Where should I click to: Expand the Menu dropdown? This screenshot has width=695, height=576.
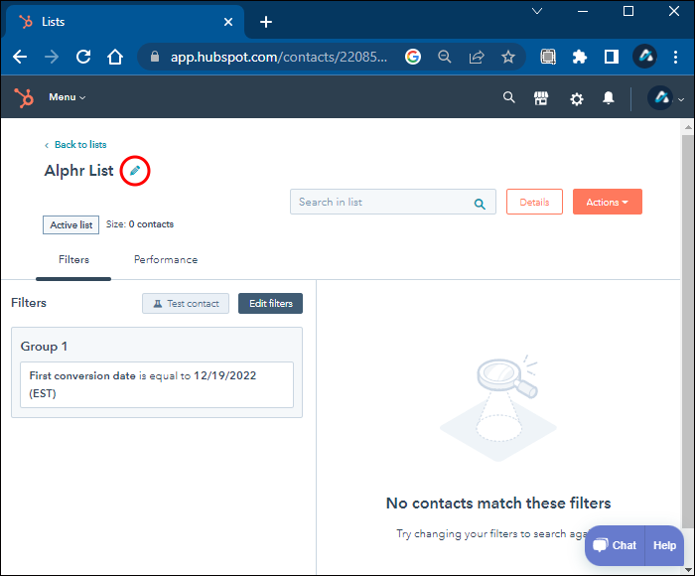click(x=67, y=97)
